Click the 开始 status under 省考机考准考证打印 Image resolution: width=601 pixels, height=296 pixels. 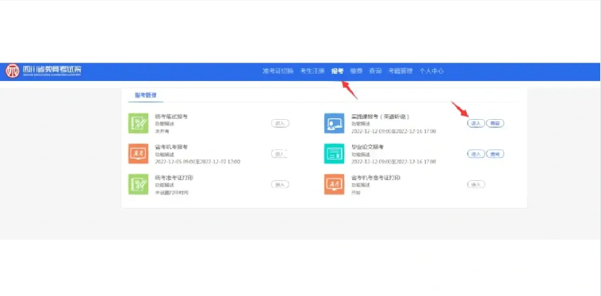pos(356,193)
